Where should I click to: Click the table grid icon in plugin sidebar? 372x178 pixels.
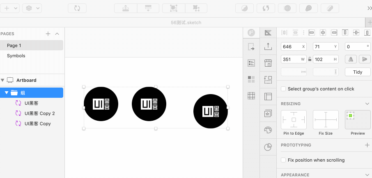pos(251,96)
